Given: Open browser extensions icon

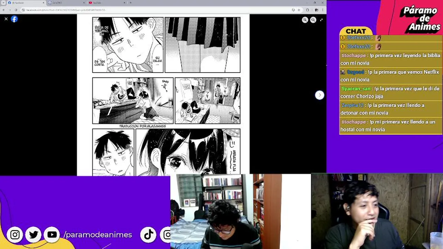Looking at the screenshot, I should tap(307, 10).
